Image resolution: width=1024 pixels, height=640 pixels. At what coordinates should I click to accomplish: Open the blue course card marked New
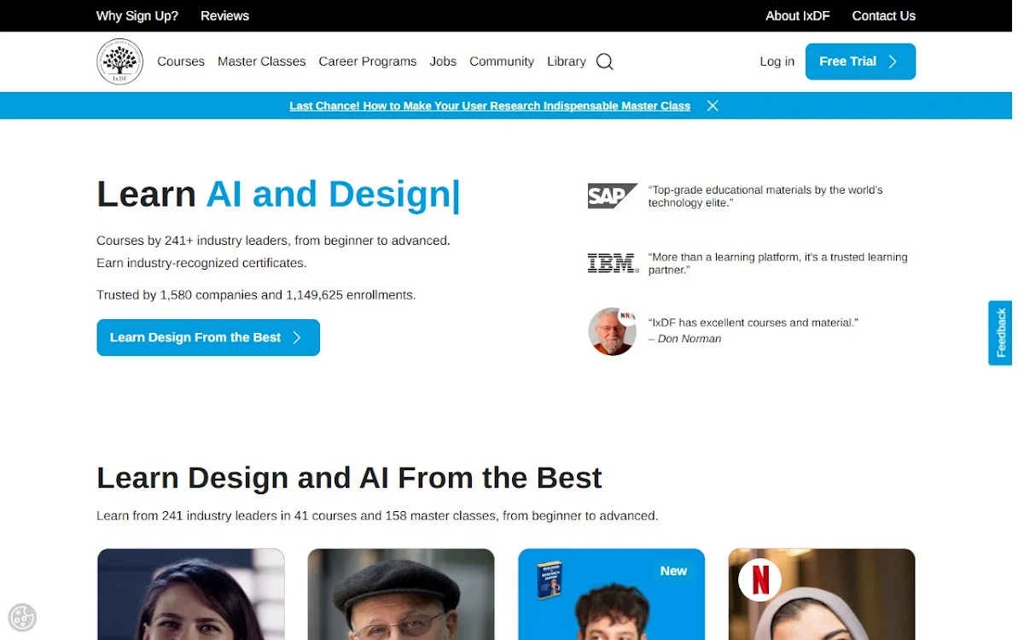click(x=611, y=594)
